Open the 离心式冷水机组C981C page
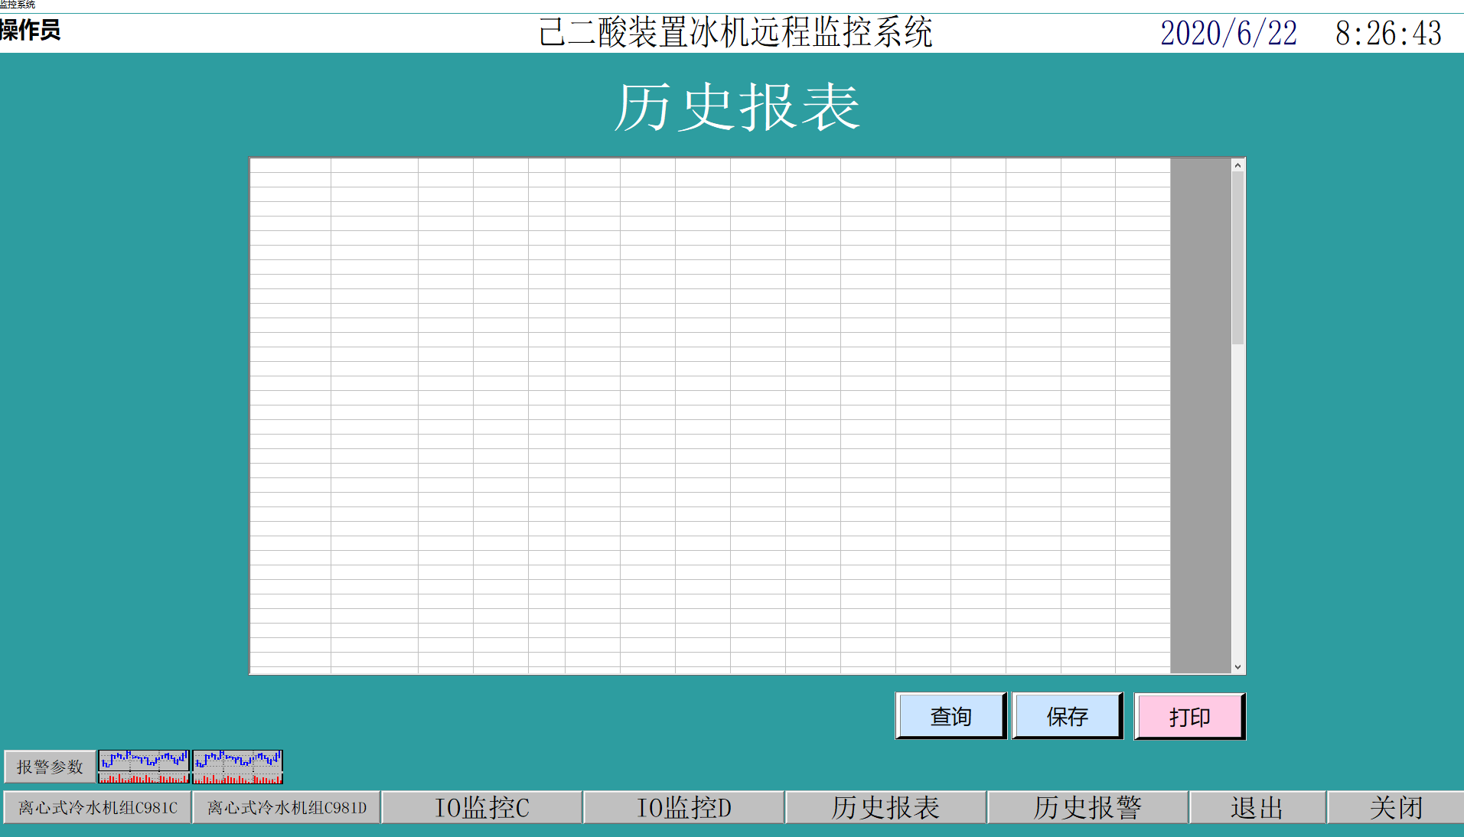 point(97,808)
